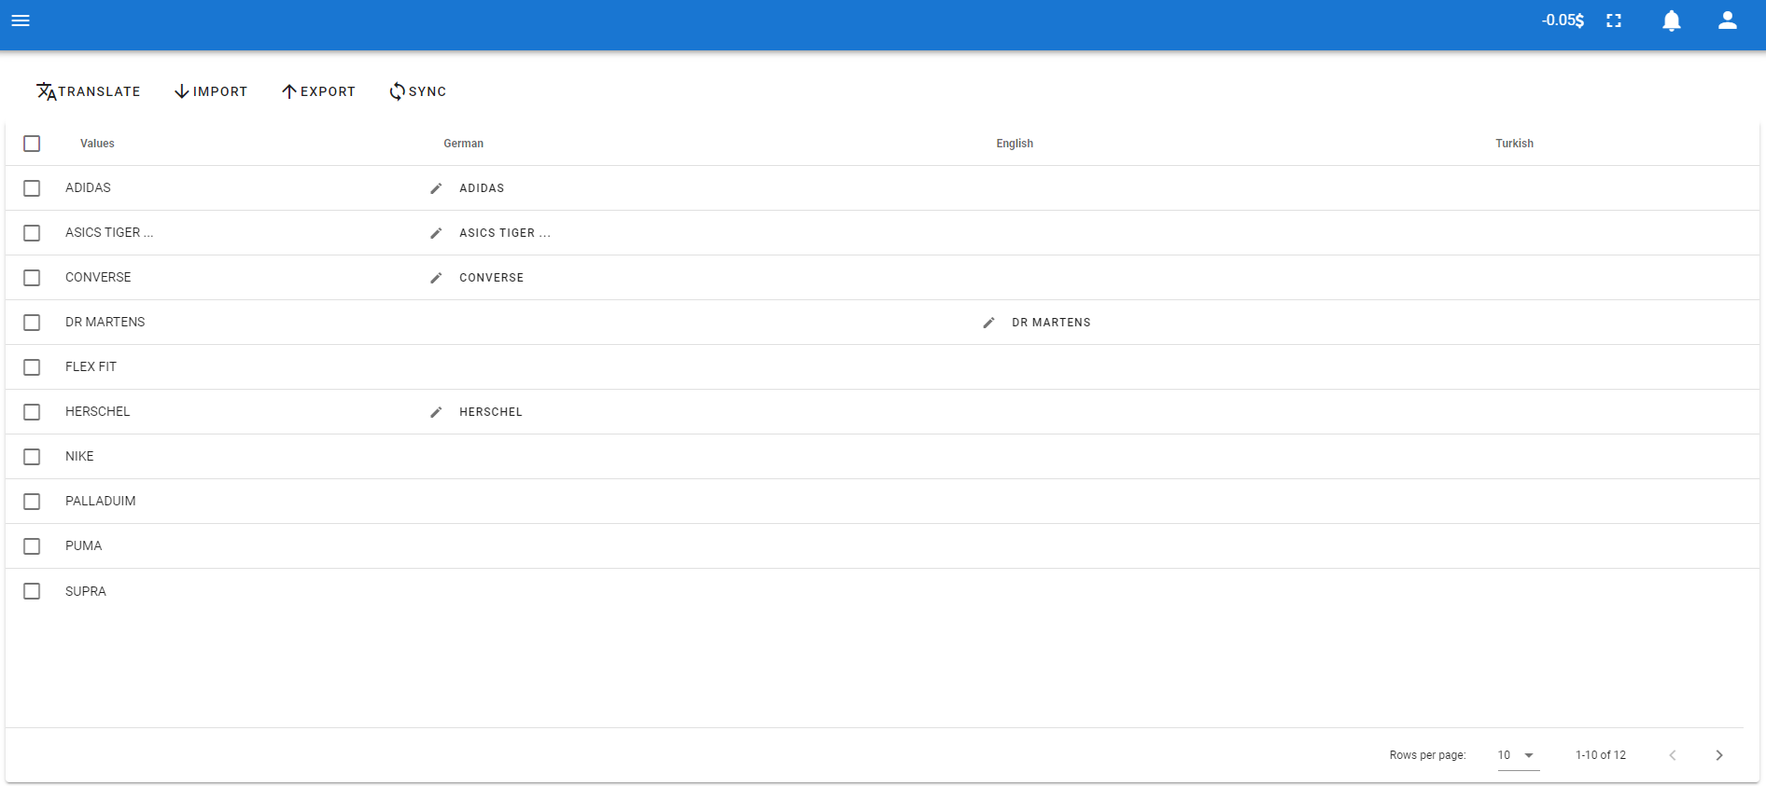
Task: Go to the previous page arrow
Action: [1673, 755]
